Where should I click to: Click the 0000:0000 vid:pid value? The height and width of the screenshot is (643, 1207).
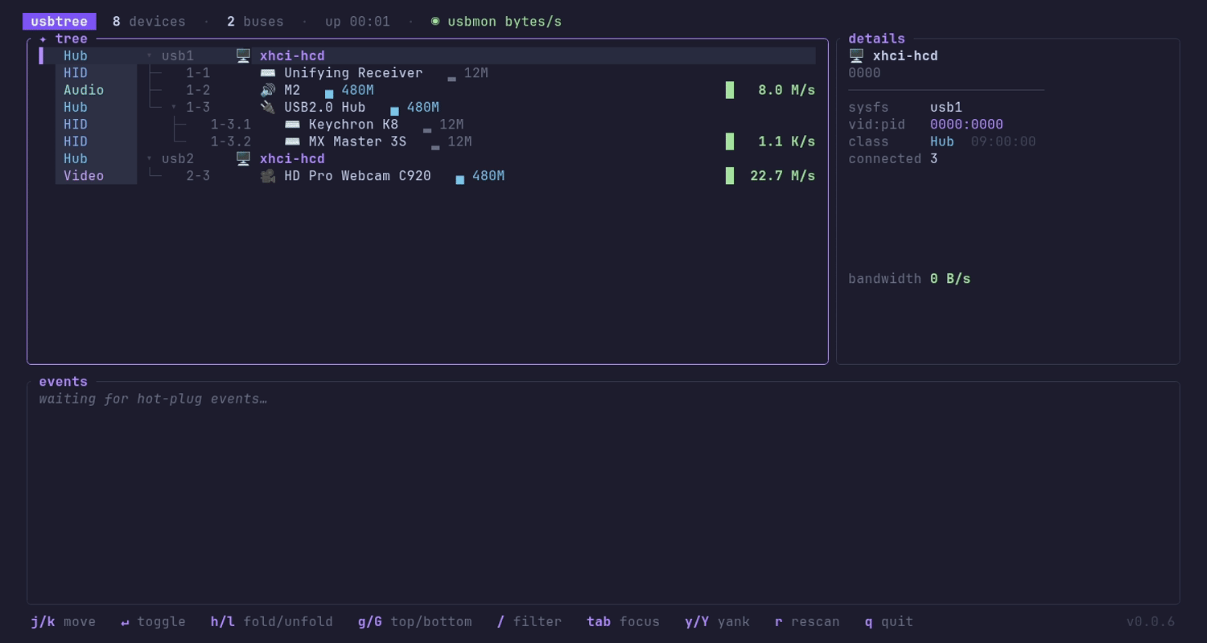[966, 125]
